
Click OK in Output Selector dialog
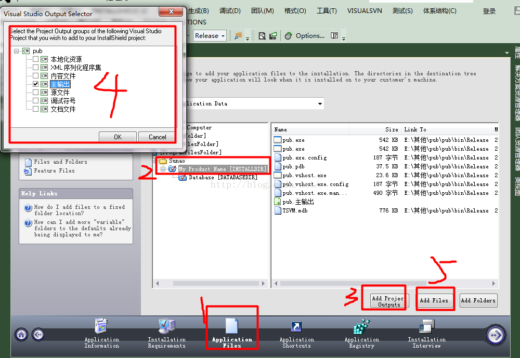(118, 137)
